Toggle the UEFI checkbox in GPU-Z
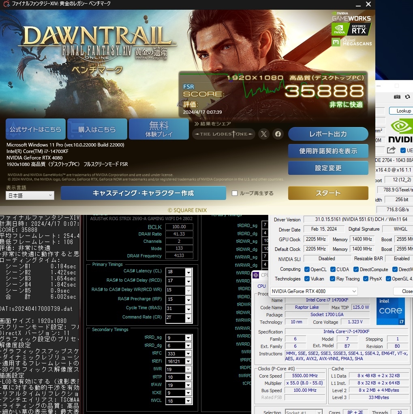 [x=403, y=150]
